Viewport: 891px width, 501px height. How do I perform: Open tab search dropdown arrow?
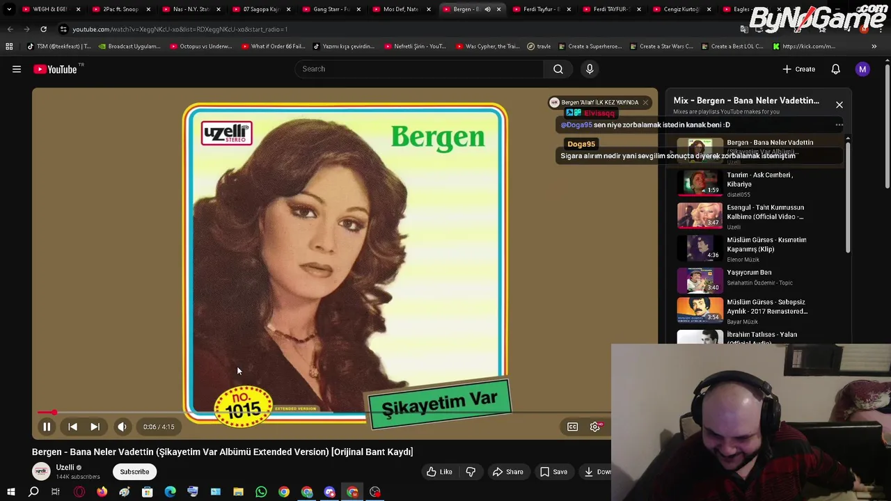click(9, 9)
